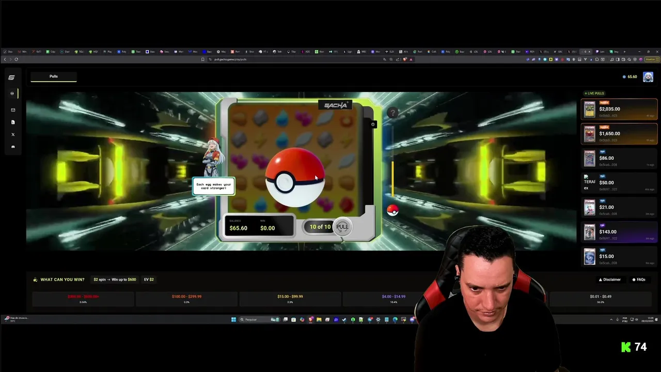Open the $1,650.00 live pull card
The height and width of the screenshot is (372, 661).
619,134
